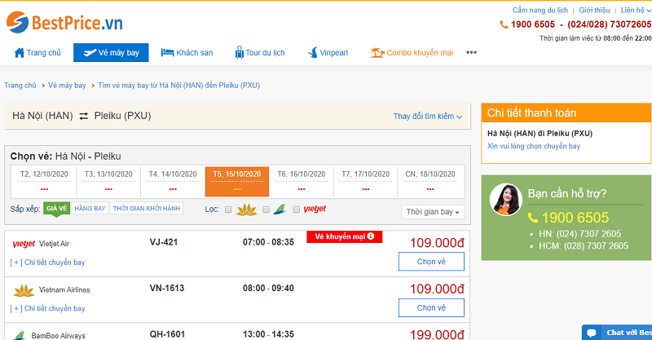Open the Cẩm nang du lịch link
The image size is (652, 340).
point(540,10)
